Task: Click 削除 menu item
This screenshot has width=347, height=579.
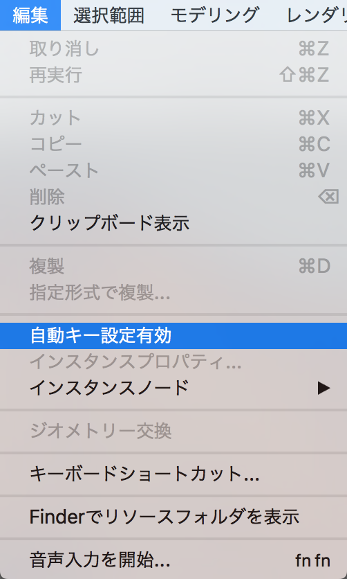Action: pyautogui.click(x=173, y=197)
